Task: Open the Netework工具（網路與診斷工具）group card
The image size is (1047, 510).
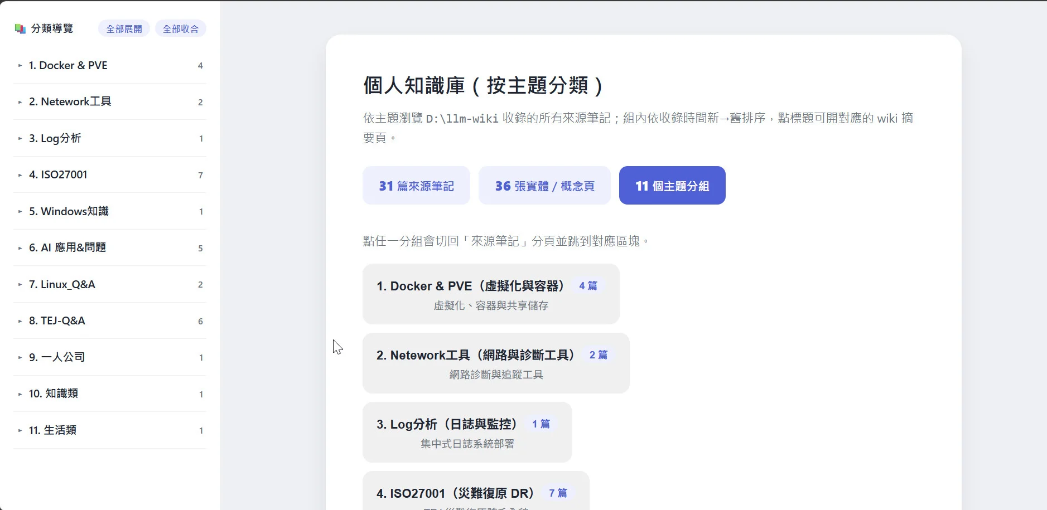Action: (496, 363)
